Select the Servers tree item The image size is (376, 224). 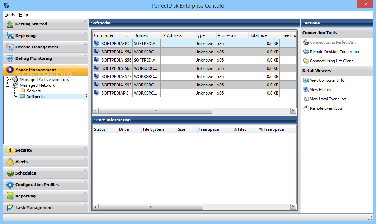(34, 91)
